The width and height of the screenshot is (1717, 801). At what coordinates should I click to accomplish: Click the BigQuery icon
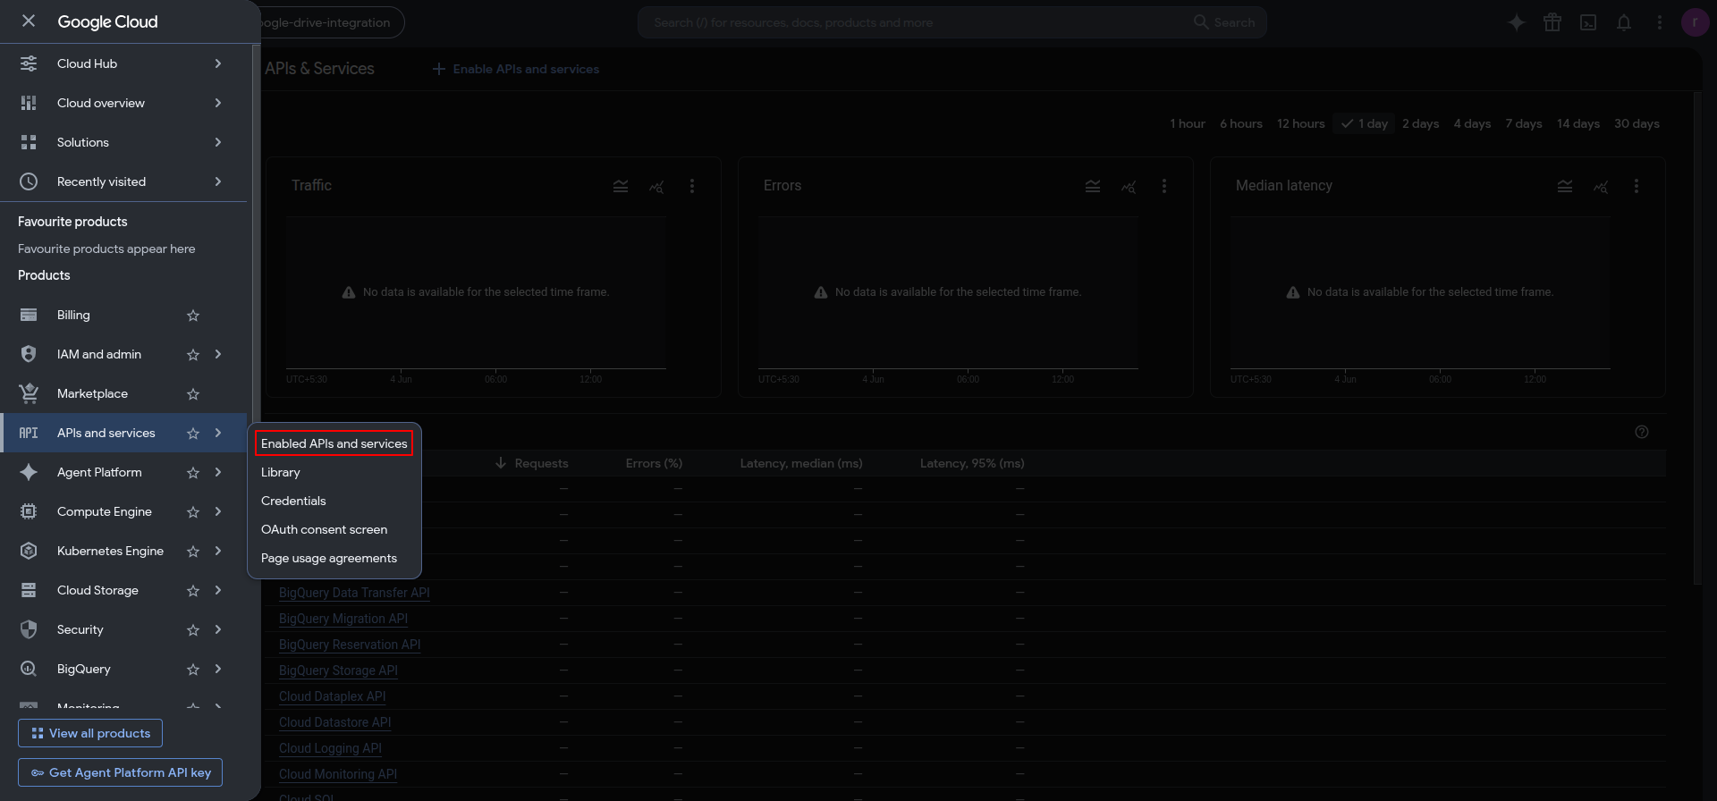[29, 669]
